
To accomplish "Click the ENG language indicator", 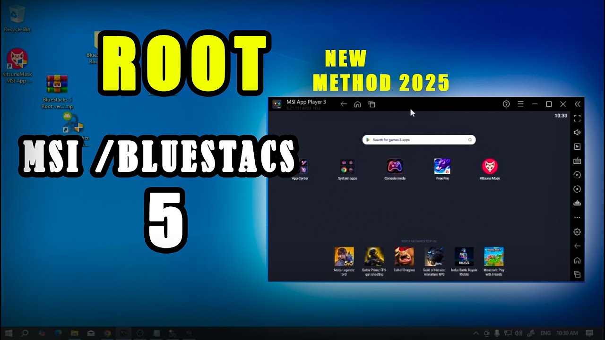I will pyautogui.click(x=545, y=333).
